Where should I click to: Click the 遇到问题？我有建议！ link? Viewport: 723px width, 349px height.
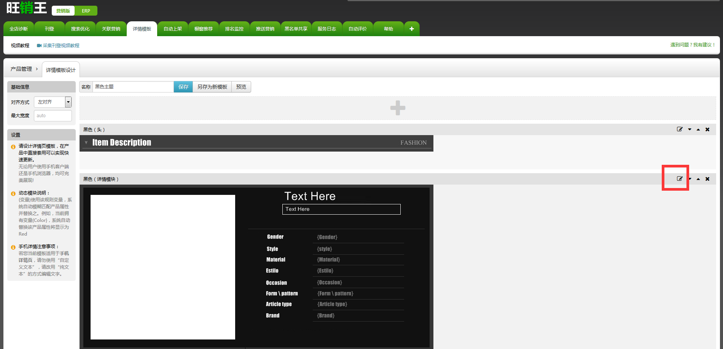click(x=693, y=45)
